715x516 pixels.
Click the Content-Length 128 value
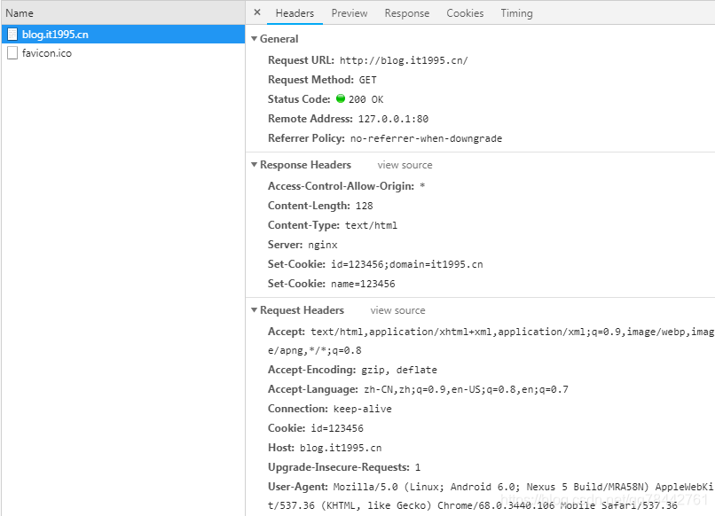click(364, 206)
